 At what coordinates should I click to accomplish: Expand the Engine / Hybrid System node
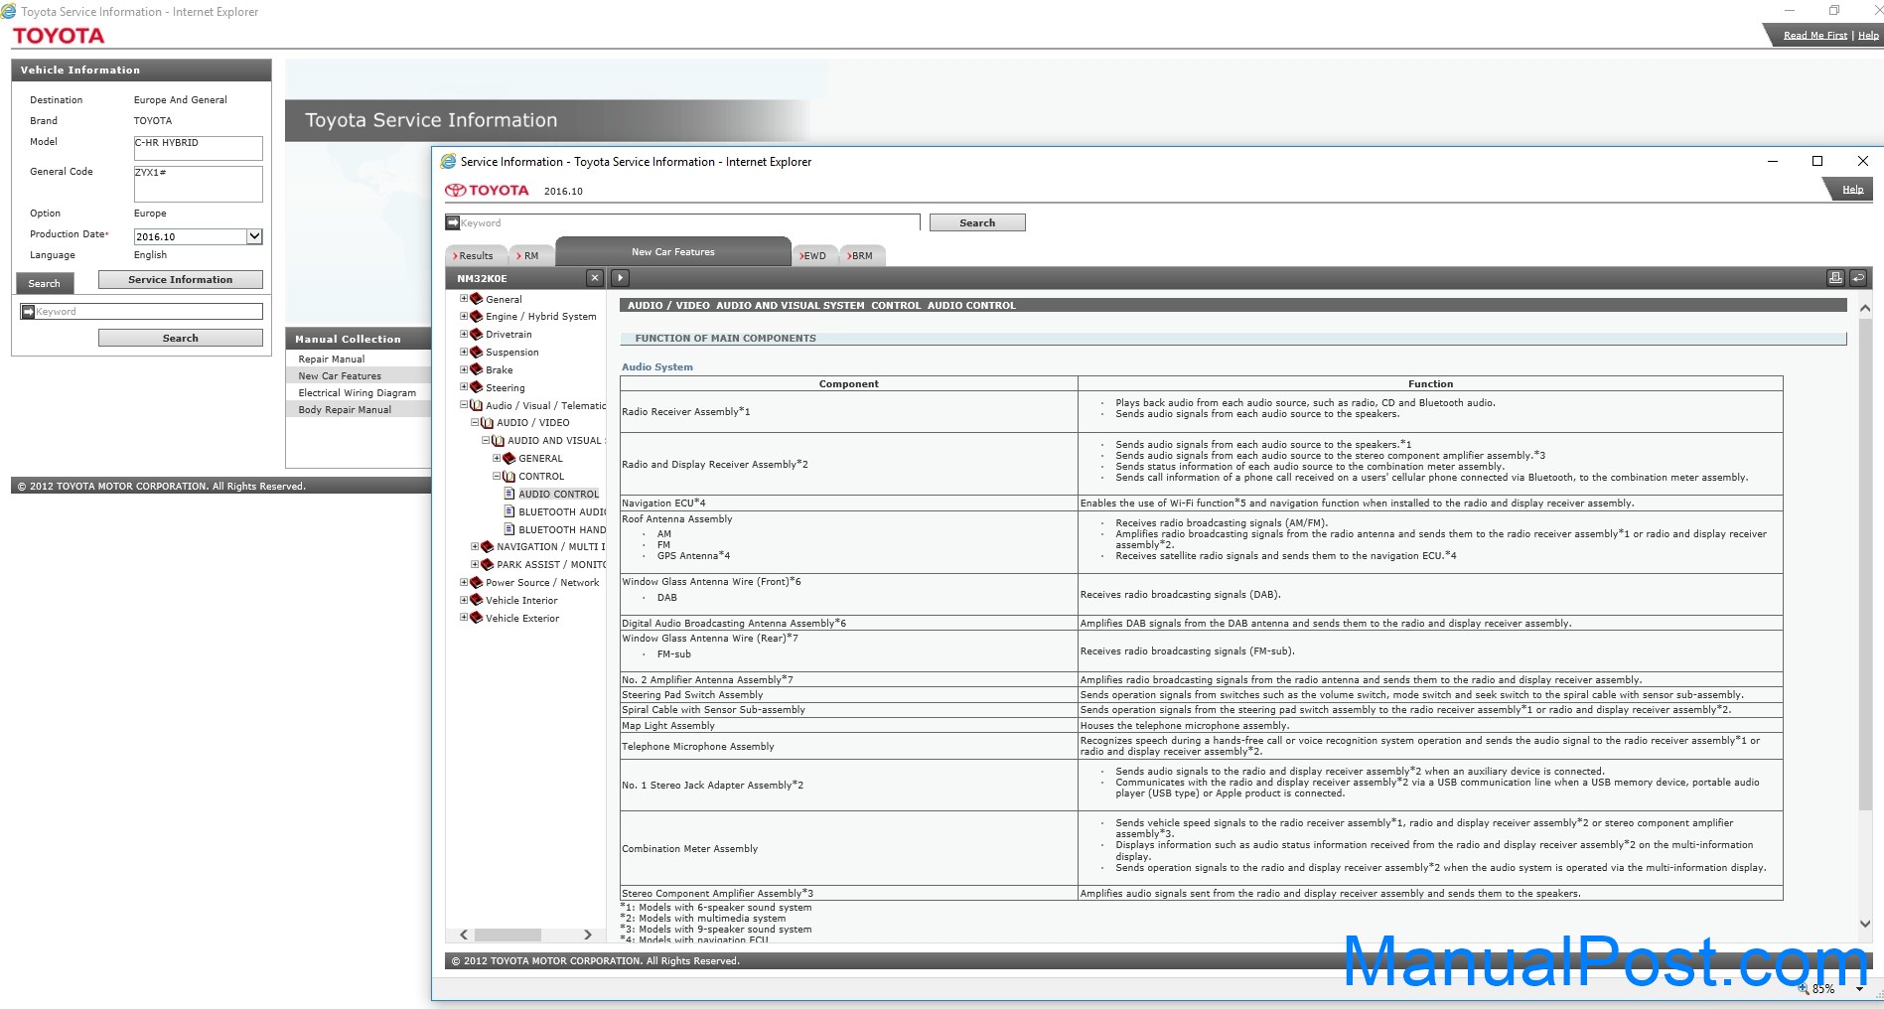coord(464,316)
